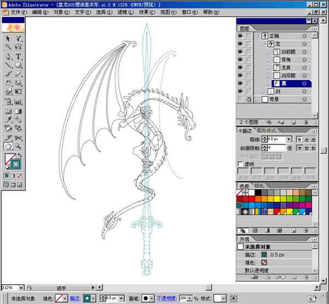The image size is (329, 304).
Task: Open the 编辑 menu
Action: pyautogui.click(x=40, y=12)
